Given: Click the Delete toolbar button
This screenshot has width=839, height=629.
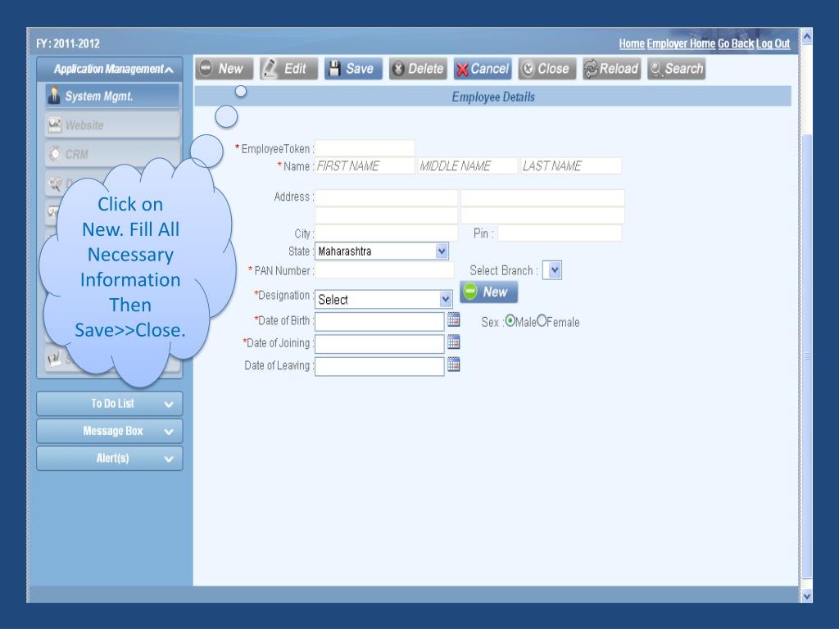Looking at the screenshot, I should click(x=418, y=69).
